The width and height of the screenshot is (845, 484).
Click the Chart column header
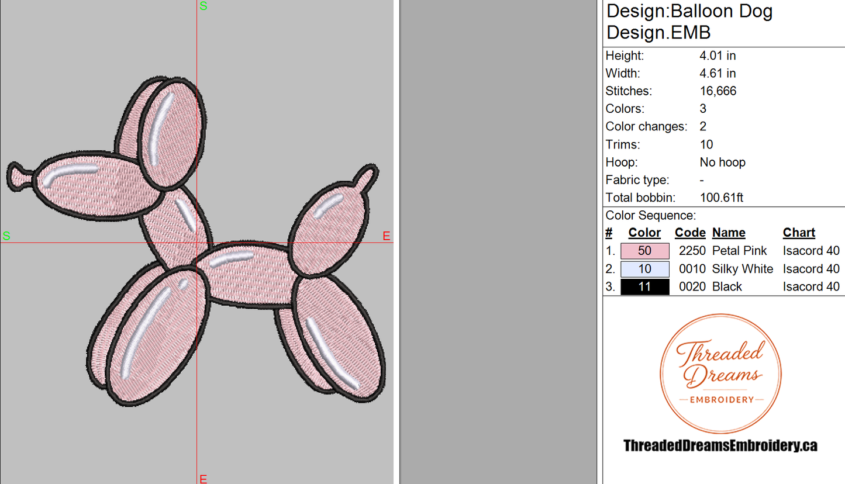(799, 233)
